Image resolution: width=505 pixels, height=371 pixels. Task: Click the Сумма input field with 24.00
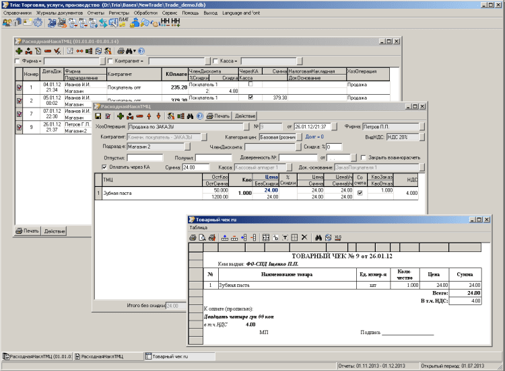197,167
